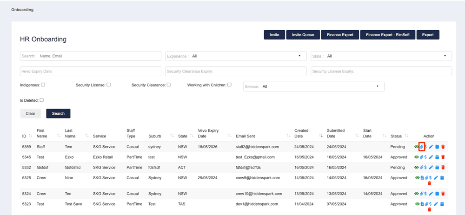Click dollar icon in Test Ezko row

(425, 157)
